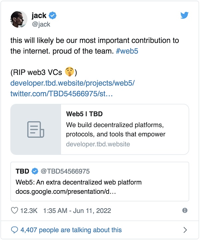Click the tweet info icon
This screenshot has height=240, width=200.
185,210
